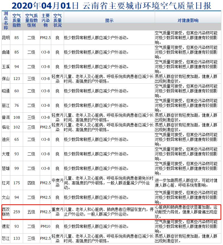Select the 怒江 city name cell
Viewport: 223px width, 245px height.
click(6, 238)
